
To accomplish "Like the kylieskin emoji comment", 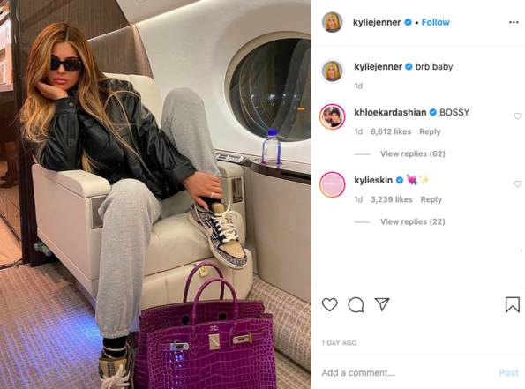I will click(518, 183).
